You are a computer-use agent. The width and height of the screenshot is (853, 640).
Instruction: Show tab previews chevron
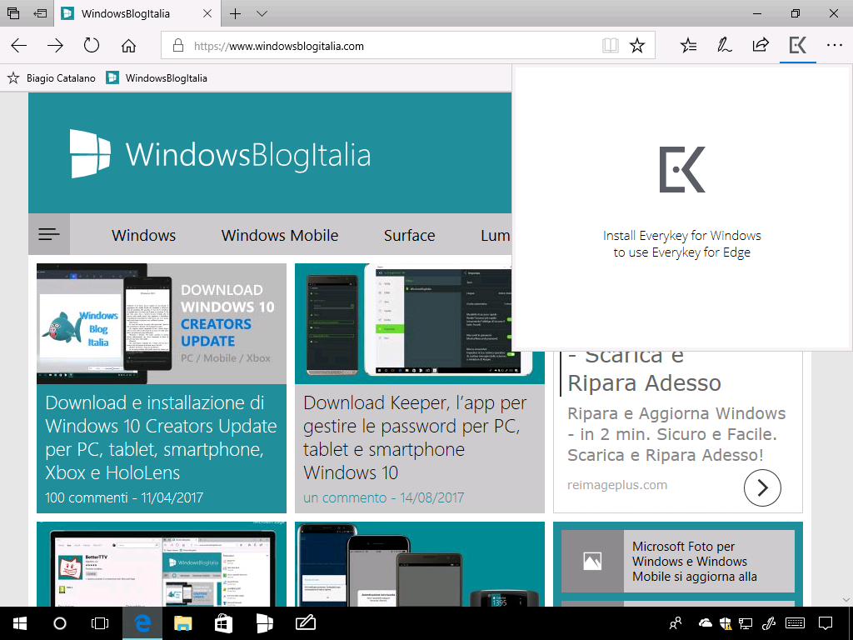[x=262, y=13]
